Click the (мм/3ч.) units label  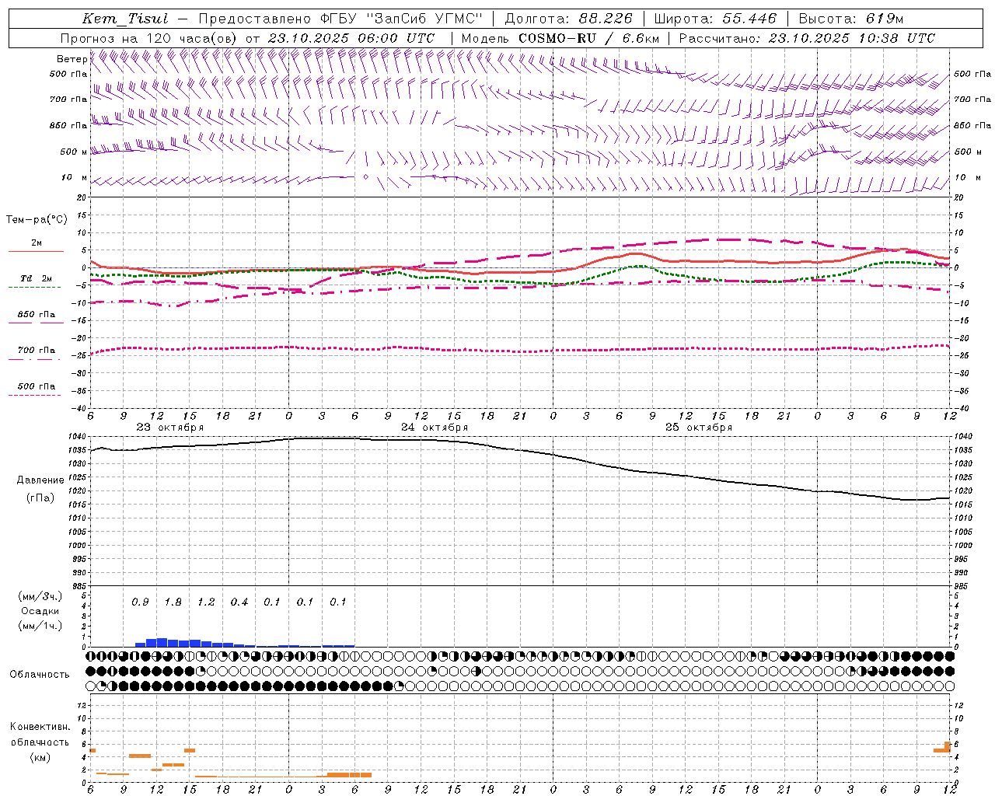(x=40, y=596)
